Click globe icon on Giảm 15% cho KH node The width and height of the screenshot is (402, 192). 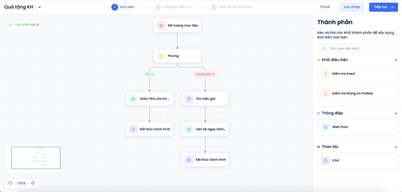tap(133, 99)
